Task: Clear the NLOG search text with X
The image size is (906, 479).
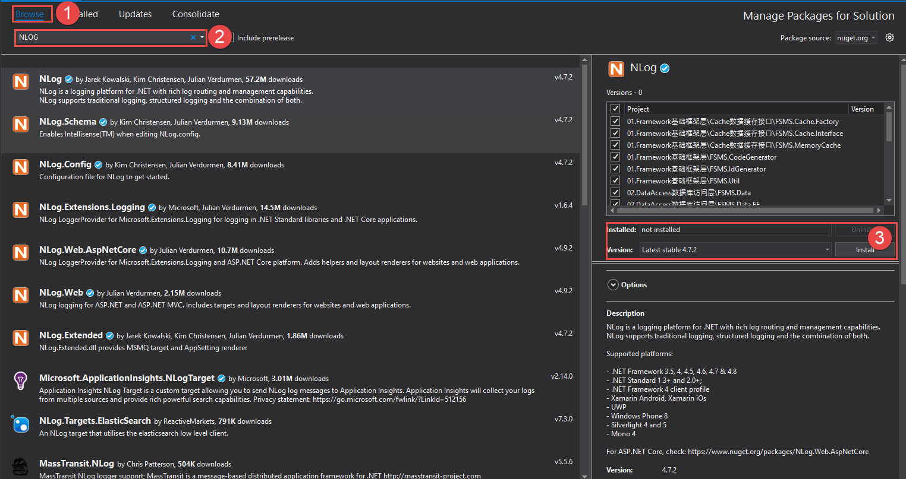Action: point(193,37)
